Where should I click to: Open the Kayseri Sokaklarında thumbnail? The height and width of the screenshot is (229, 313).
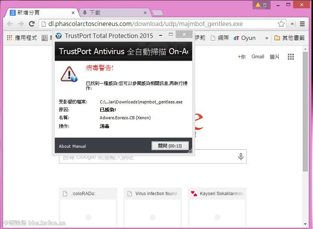(x=217, y=208)
